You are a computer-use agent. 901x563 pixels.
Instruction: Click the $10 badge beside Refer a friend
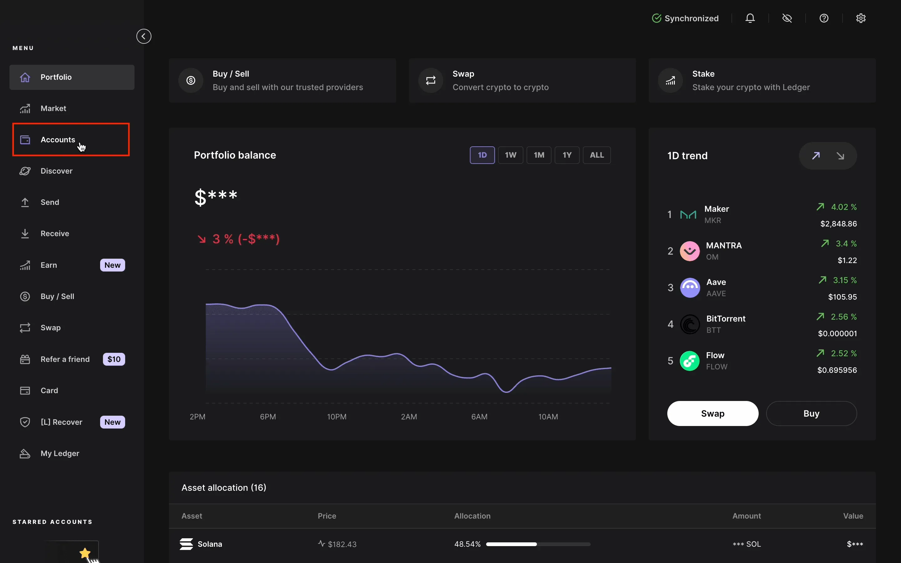[114, 359]
